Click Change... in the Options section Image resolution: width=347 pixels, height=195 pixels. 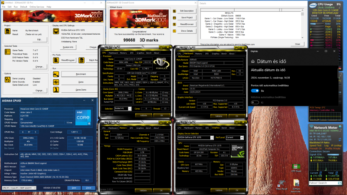pyautogui.click(x=39, y=91)
